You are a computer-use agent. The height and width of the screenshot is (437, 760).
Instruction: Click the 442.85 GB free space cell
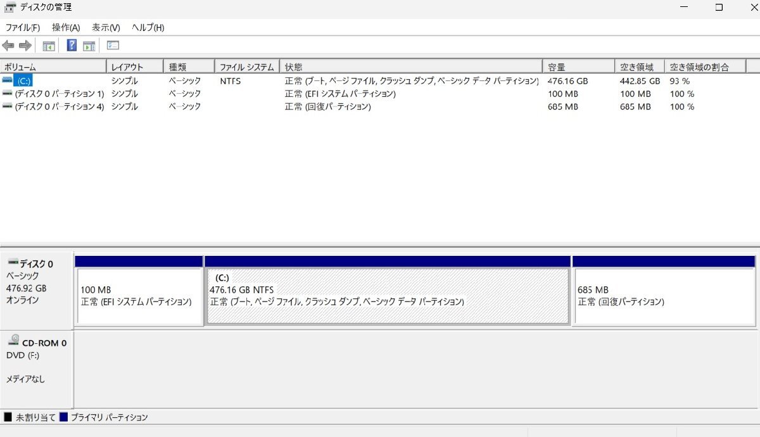[640, 81]
